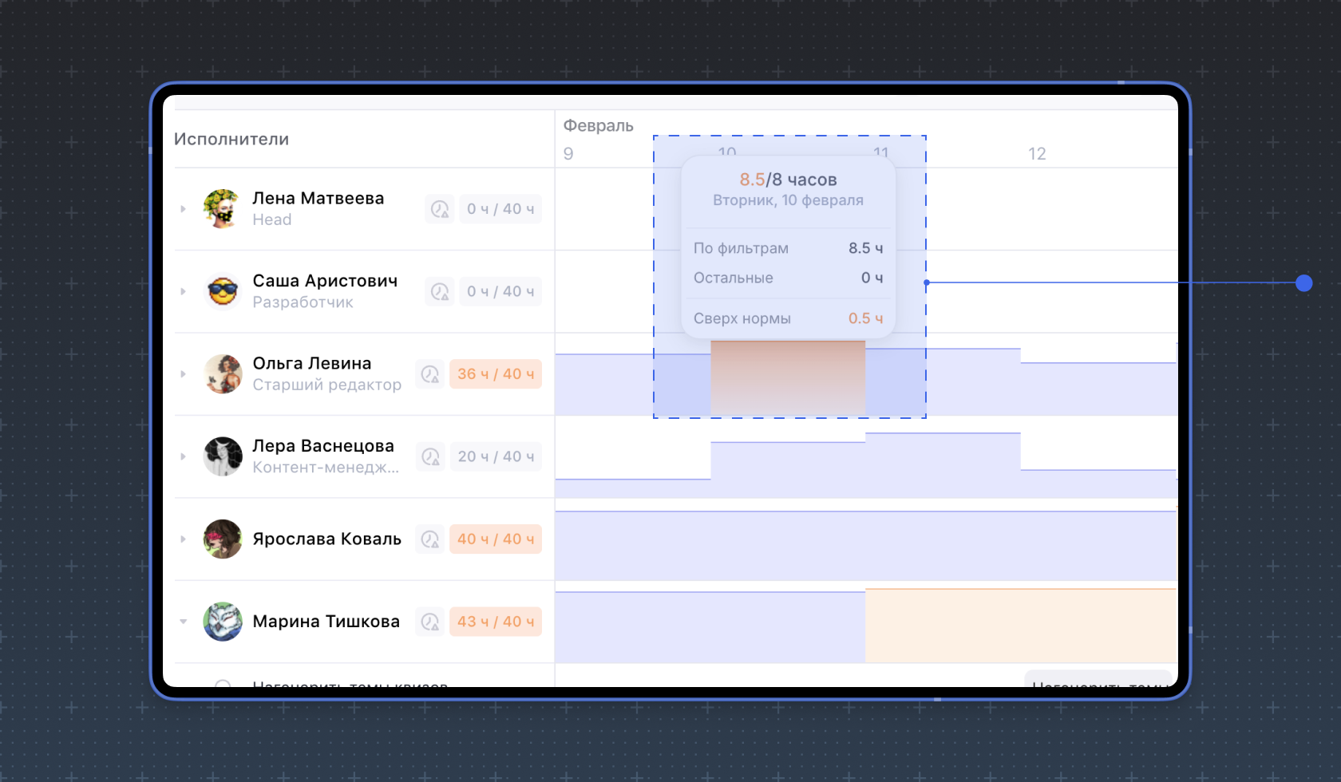
Task: Open the workload clock icon beside Ольга Левина
Action: pos(430,374)
